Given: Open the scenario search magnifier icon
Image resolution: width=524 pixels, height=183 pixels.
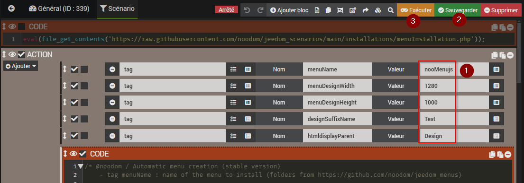Looking at the screenshot, I should click(390, 10).
